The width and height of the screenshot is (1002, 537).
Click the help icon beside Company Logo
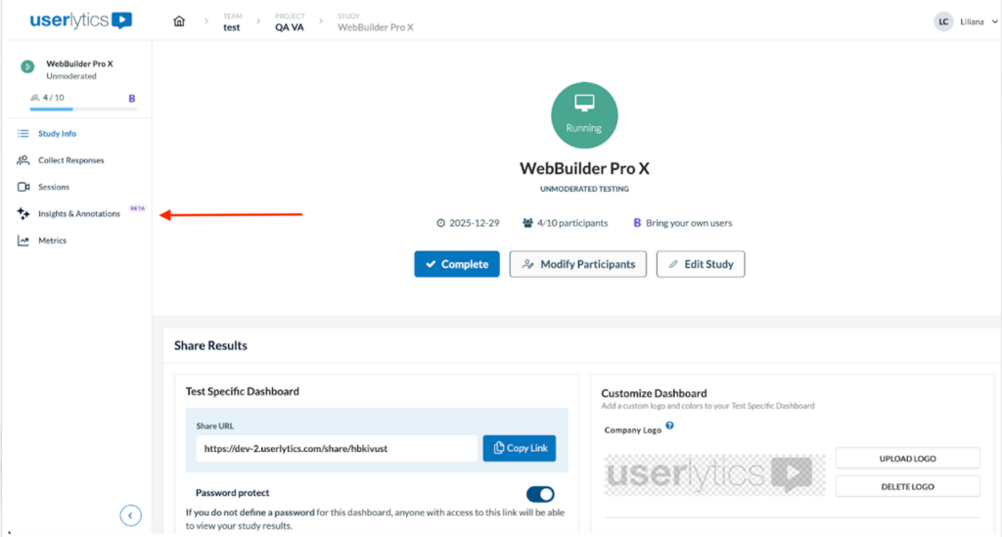coord(670,426)
